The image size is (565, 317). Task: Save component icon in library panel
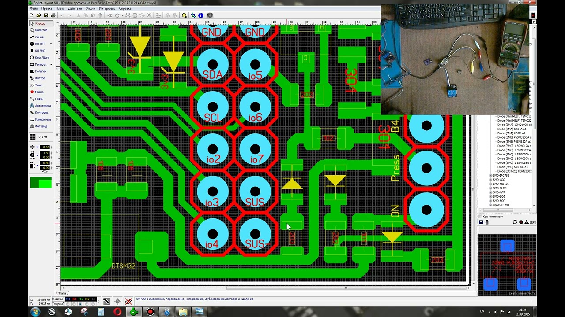[x=481, y=222]
